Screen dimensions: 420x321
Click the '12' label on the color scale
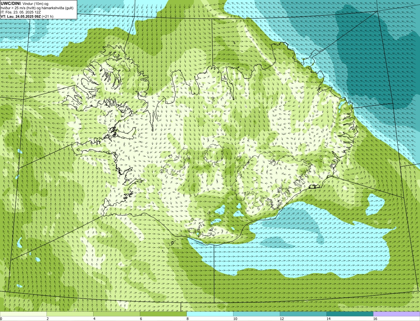(x=282, y=319)
